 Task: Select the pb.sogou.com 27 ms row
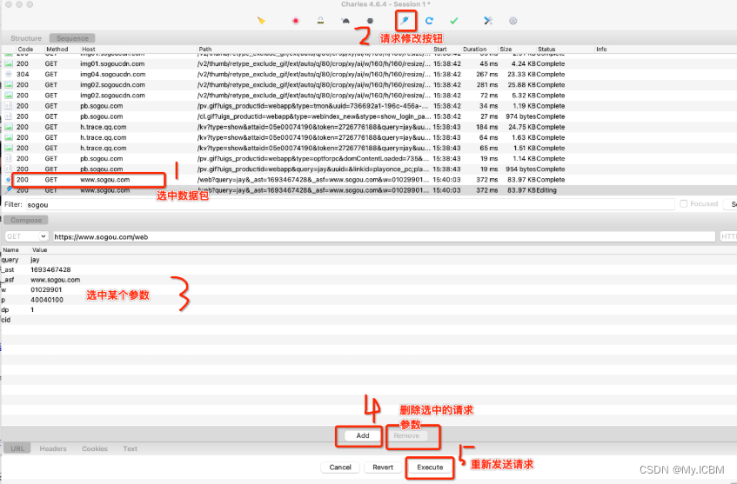tap(369, 116)
